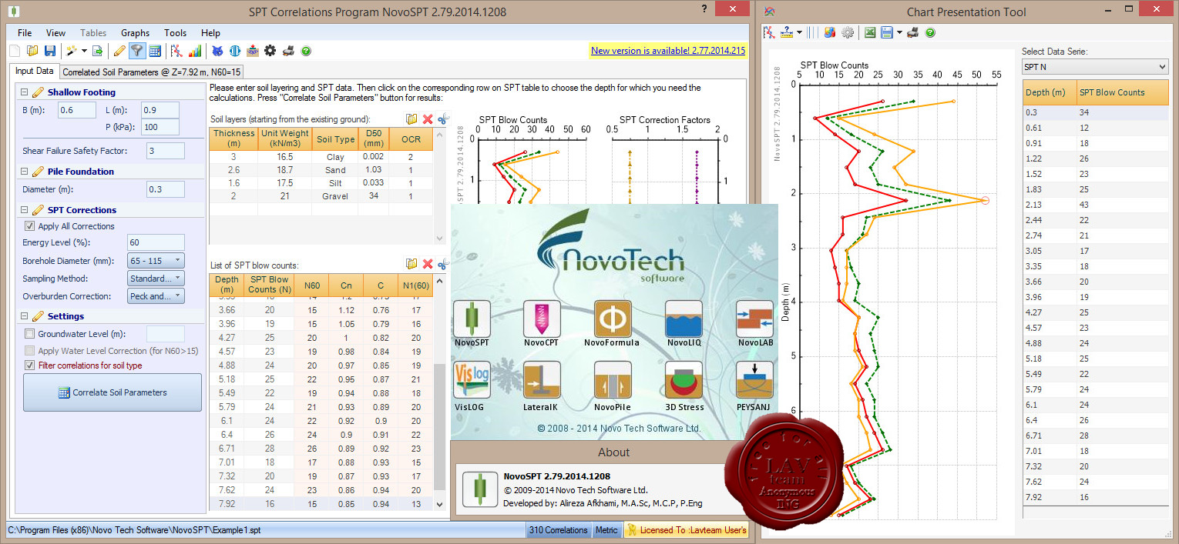
Task: Click the footing width B input field
Action: [x=77, y=110]
